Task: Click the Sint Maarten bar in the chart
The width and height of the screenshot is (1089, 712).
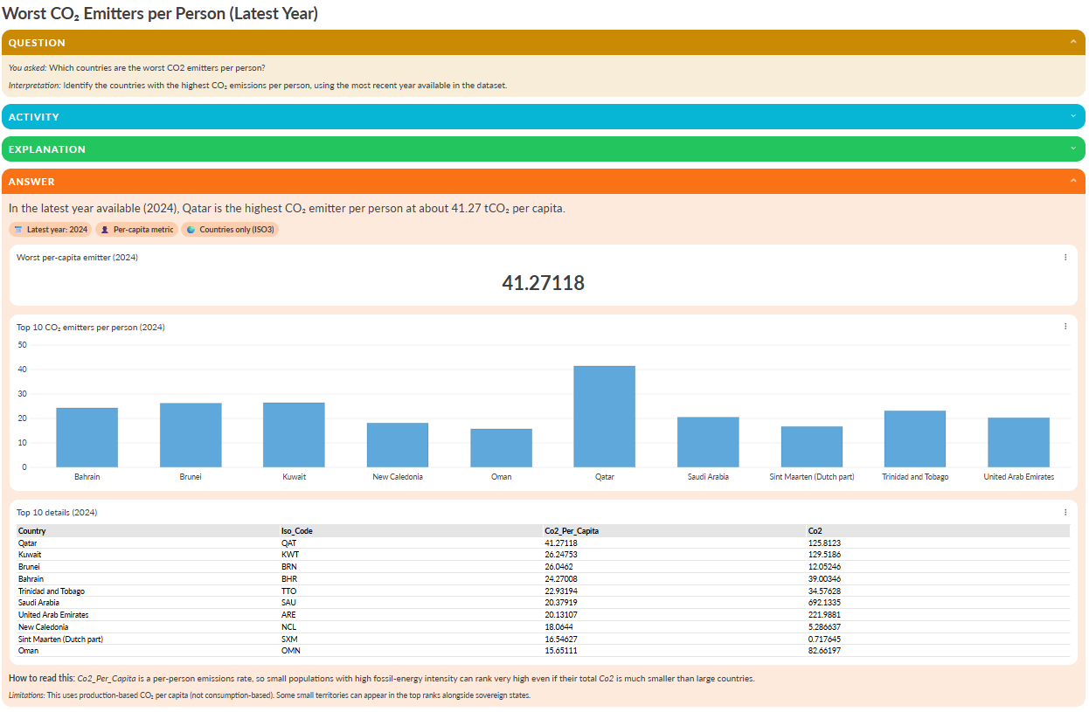Action: click(x=812, y=446)
